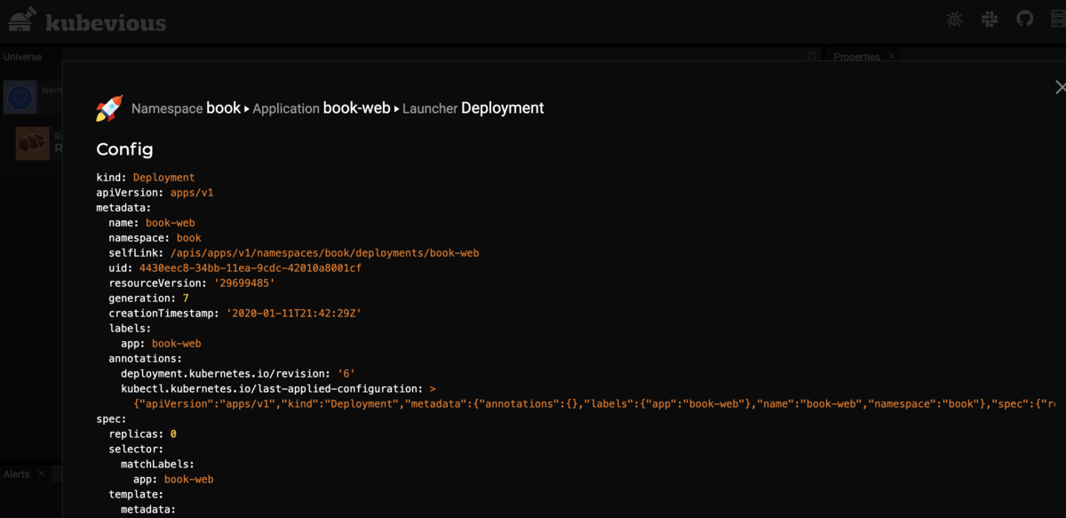Click the Launcher Deployment breadcrumb
Image resolution: width=1066 pixels, height=518 pixels.
click(473, 108)
